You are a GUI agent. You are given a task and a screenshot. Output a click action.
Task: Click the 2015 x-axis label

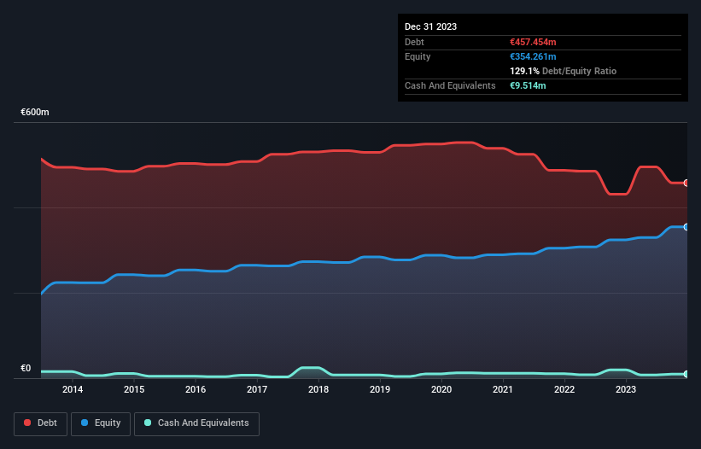tap(134, 389)
